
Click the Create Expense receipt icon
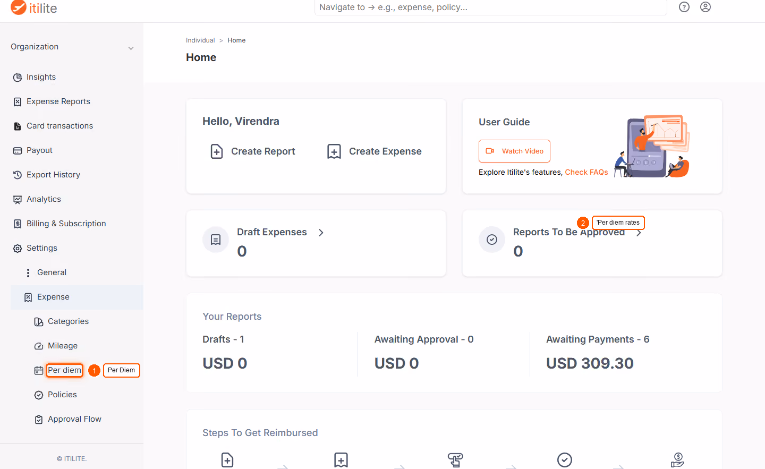click(334, 151)
